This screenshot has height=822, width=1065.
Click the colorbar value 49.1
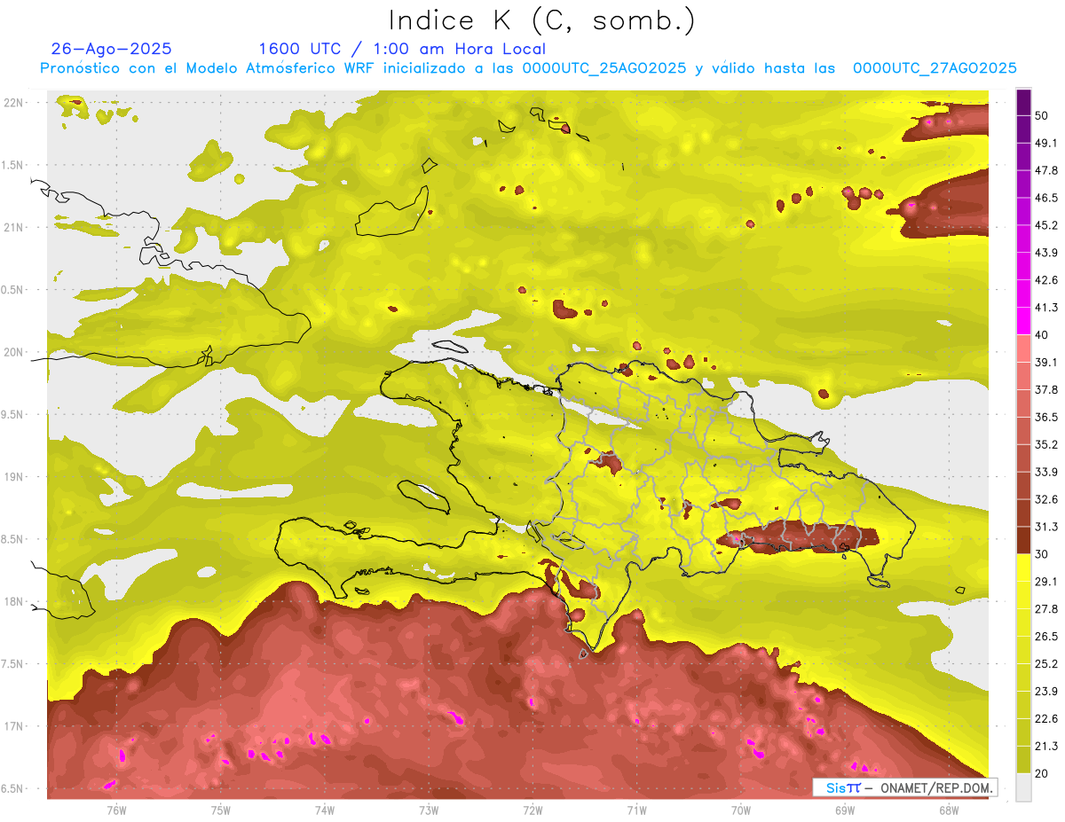(1045, 143)
